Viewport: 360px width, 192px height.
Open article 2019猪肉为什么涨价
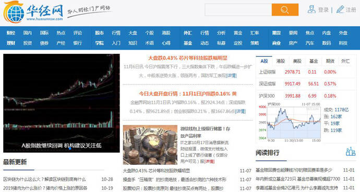click(45, 188)
